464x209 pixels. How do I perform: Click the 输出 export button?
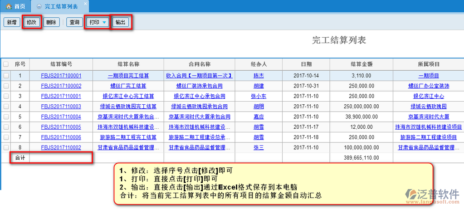[x=121, y=22]
